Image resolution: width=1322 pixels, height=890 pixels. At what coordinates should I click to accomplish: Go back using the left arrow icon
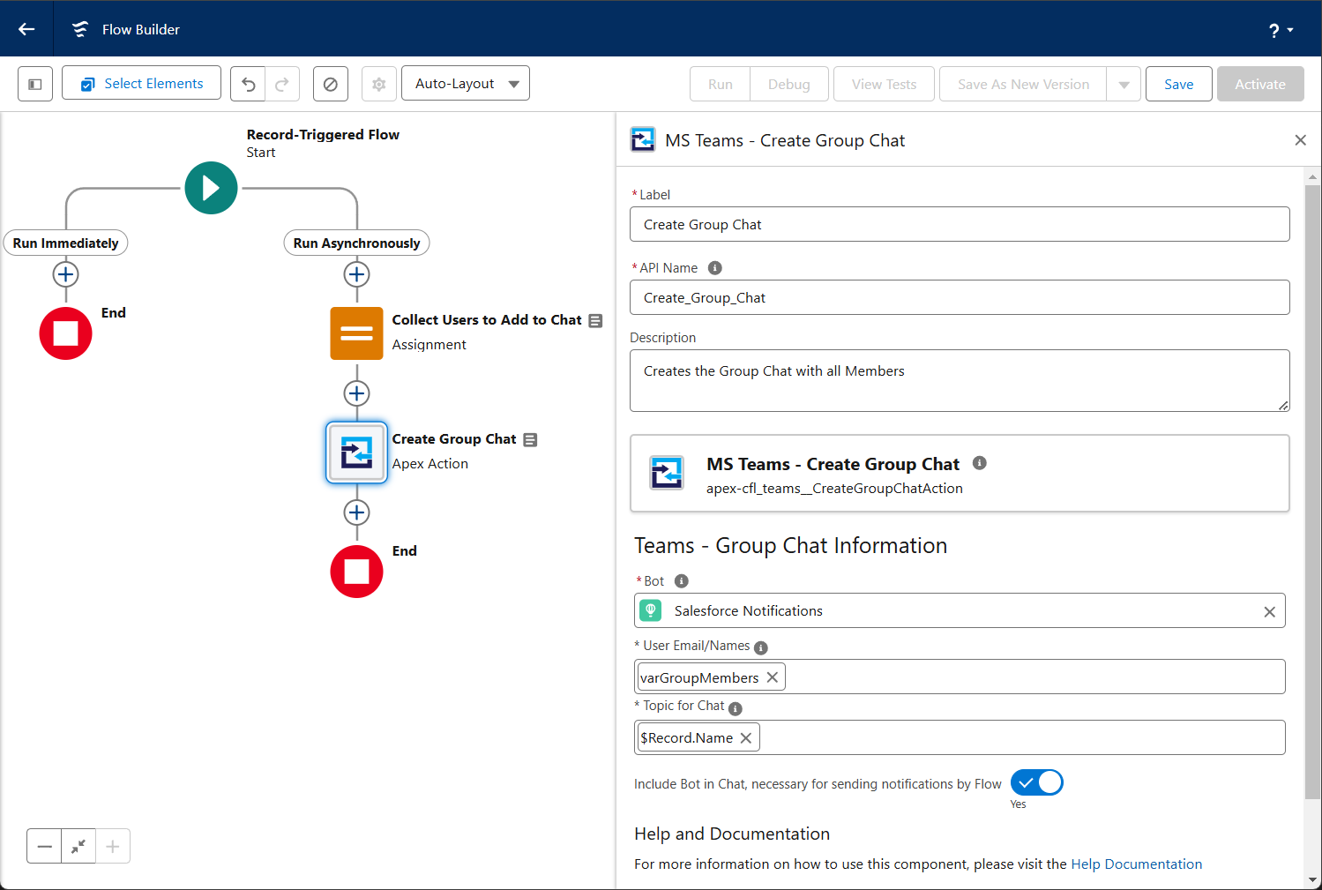tap(26, 29)
